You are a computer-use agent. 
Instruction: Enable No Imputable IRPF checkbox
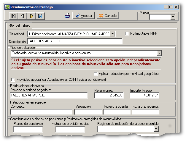tap(127, 34)
